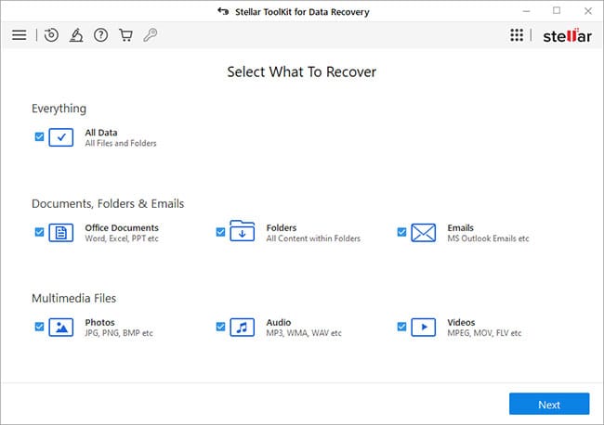Open the hamburger menu

pyautogui.click(x=19, y=35)
